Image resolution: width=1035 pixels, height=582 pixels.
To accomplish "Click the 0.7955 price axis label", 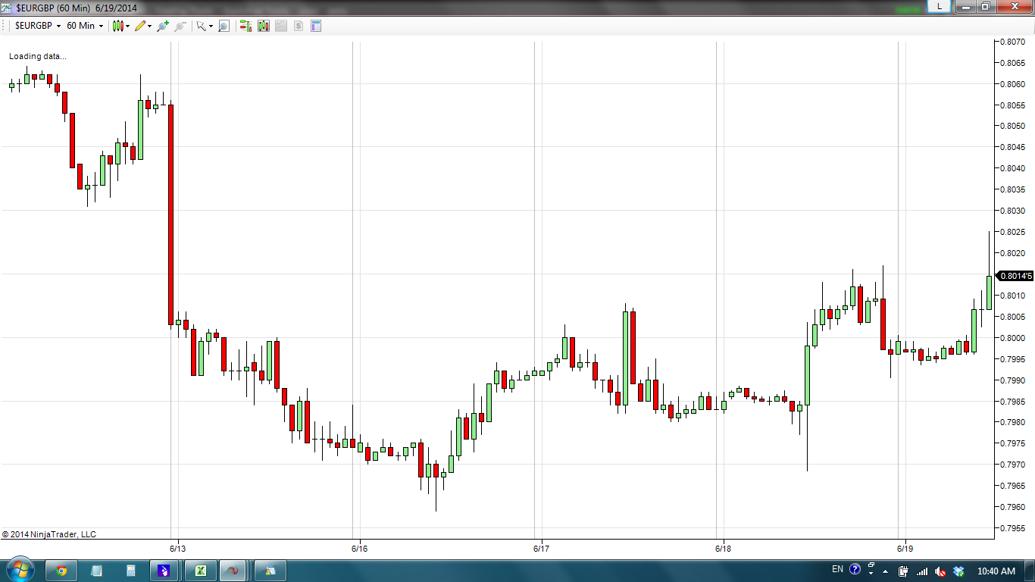I will click(x=1013, y=528).
